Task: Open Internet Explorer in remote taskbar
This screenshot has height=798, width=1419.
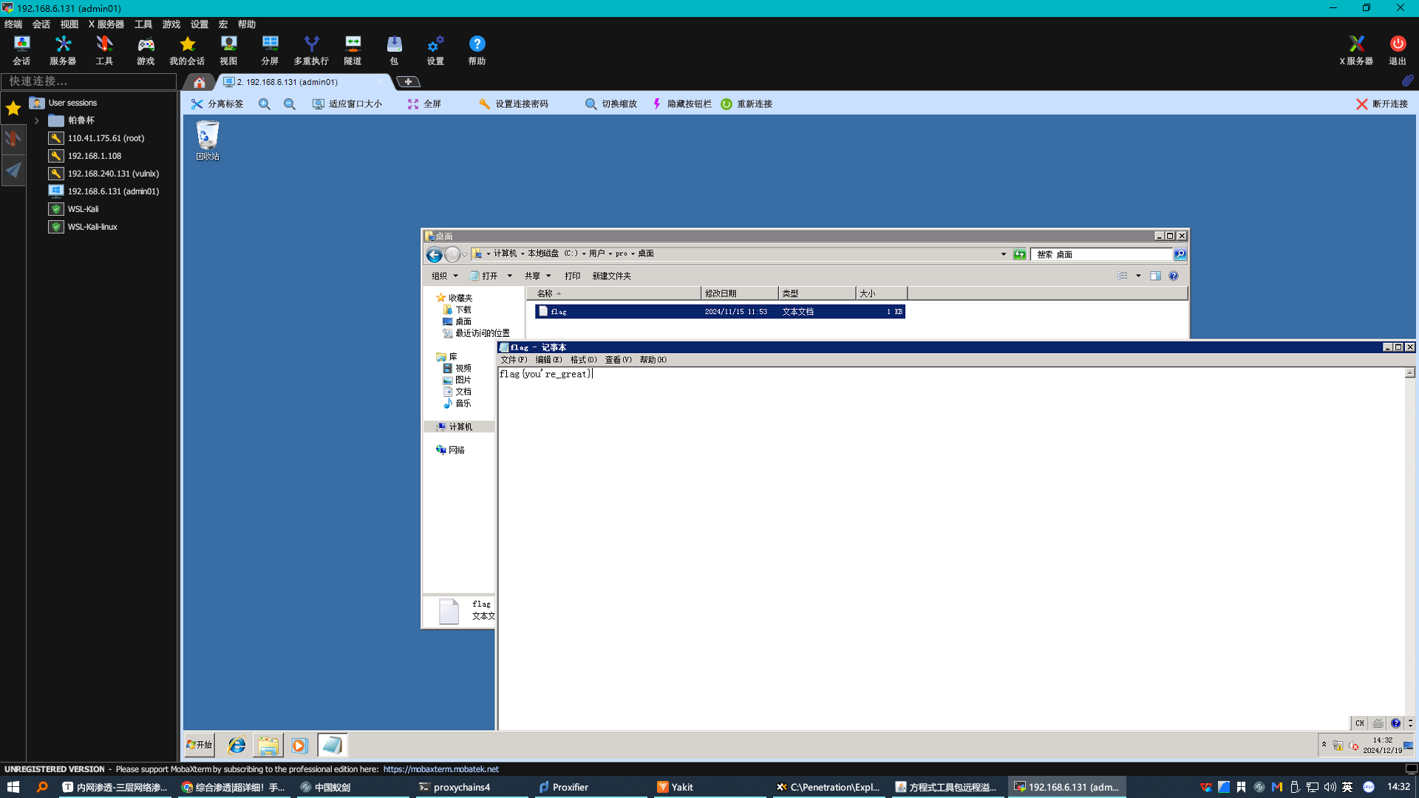Action: [x=236, y=746]
